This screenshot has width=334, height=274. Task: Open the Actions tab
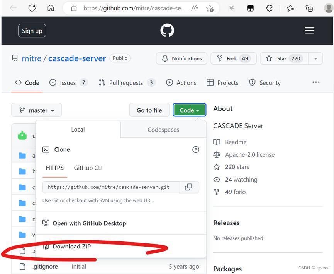coord(181,83)
